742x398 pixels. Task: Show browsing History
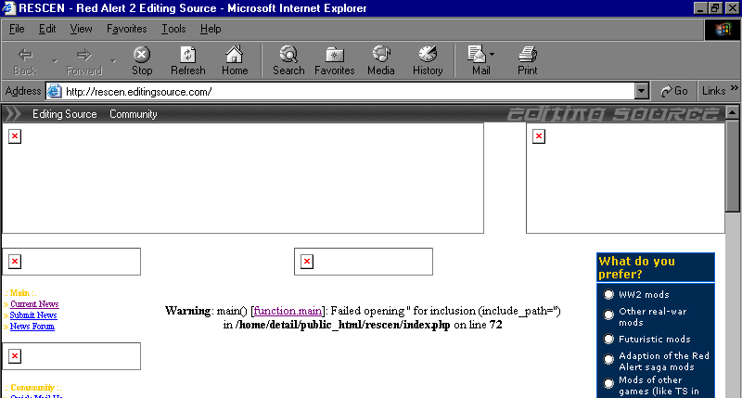[x=428, y=61]
